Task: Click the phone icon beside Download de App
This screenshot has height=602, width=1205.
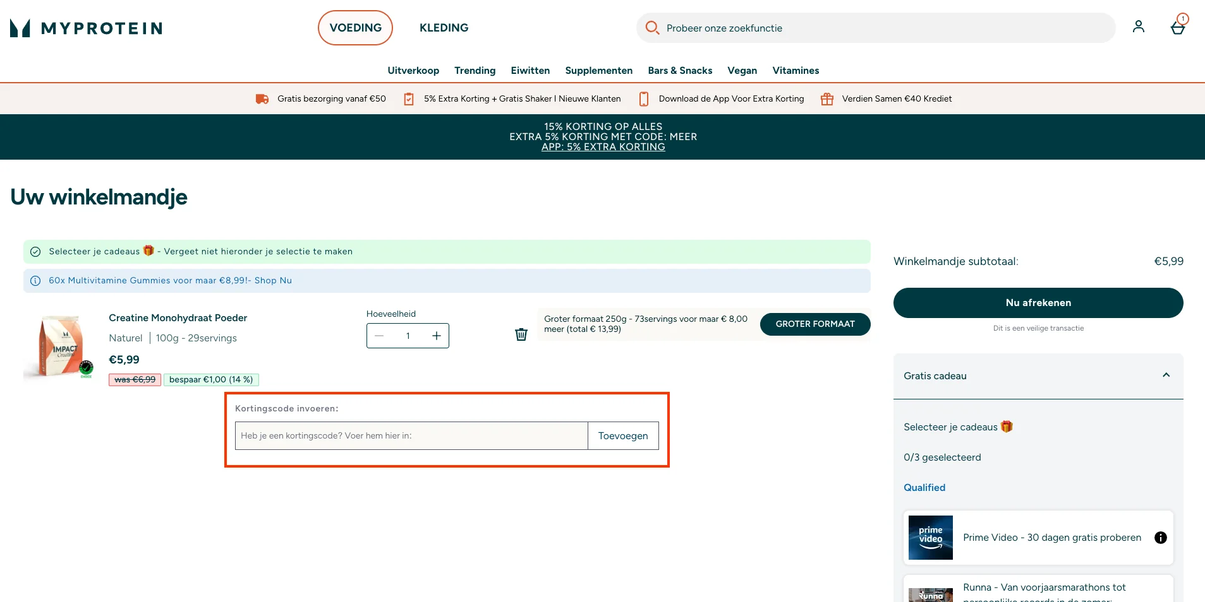Action: point(644,99)
